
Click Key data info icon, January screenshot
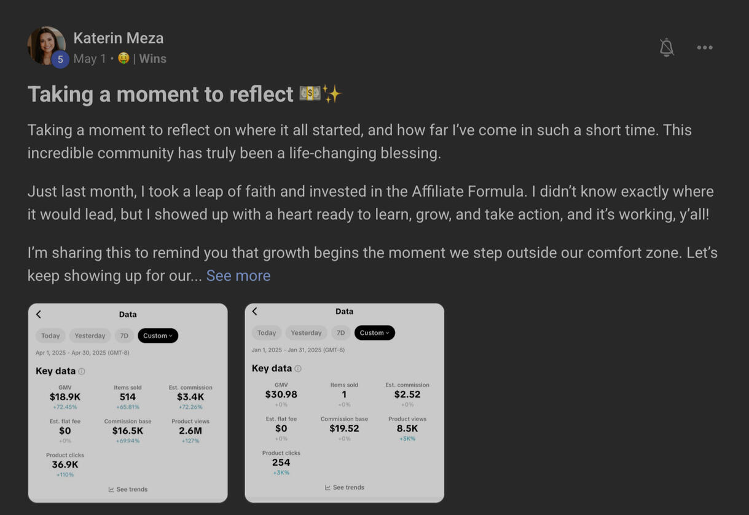298,369
